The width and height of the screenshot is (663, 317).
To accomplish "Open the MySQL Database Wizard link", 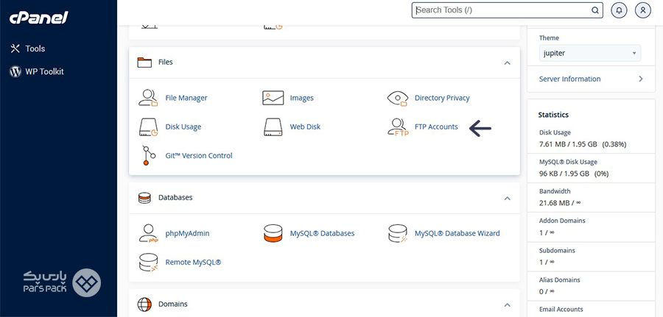I will click(x=457, y=233).
